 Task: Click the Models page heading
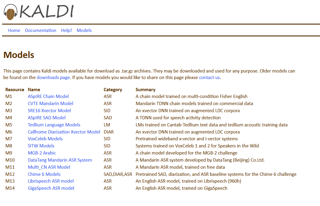(19, 55)
